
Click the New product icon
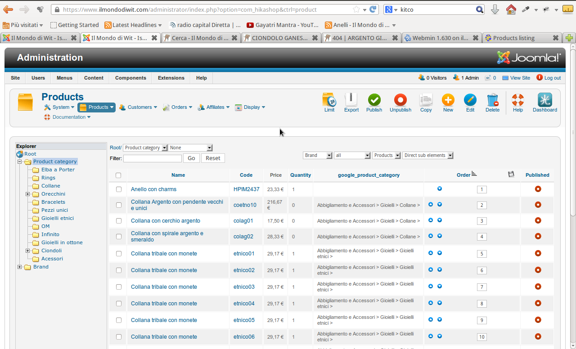point(448,100)
